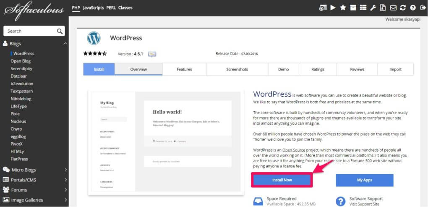Screen dimensions: 428x207
Task: Open the Features tab
Action: [x=184, y=69]
